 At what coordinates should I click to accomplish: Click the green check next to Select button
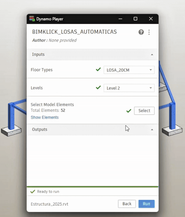tap(129, 111)
